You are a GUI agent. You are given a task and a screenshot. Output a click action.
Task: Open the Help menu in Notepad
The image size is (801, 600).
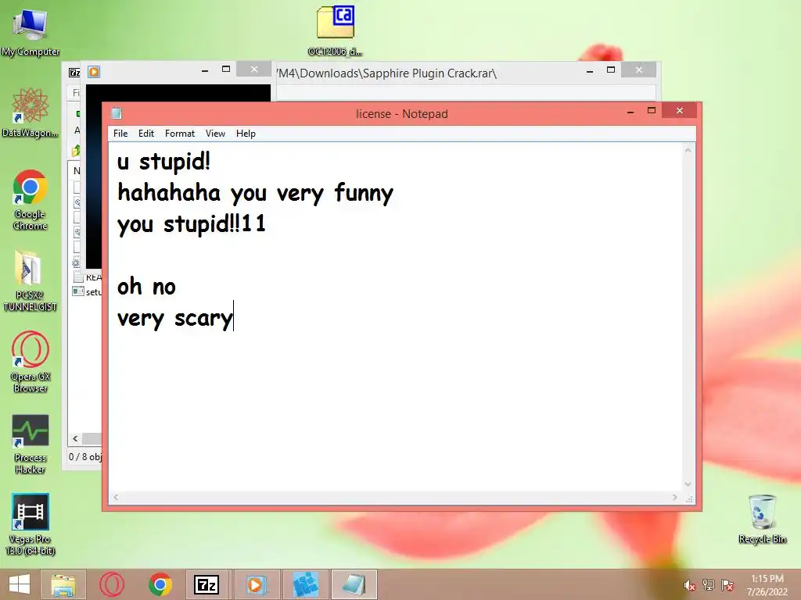coord(246,133)
